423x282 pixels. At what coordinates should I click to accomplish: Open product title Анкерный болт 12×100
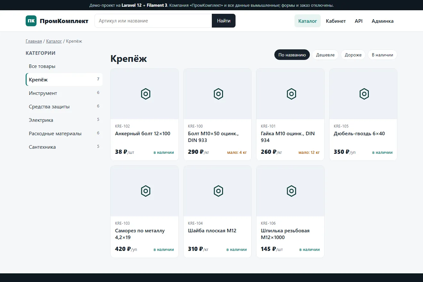(x=143, y=134)
